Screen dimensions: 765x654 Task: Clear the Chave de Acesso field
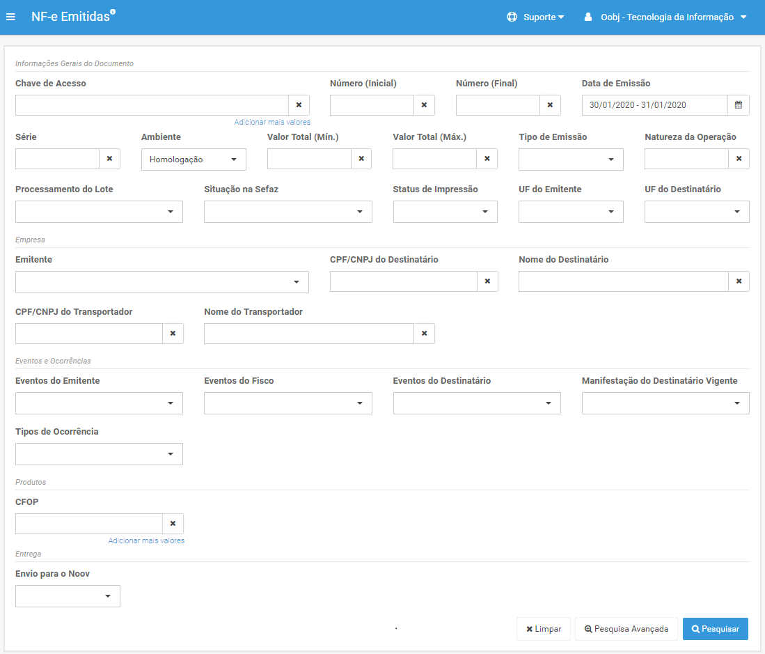[x=299, y=105]
